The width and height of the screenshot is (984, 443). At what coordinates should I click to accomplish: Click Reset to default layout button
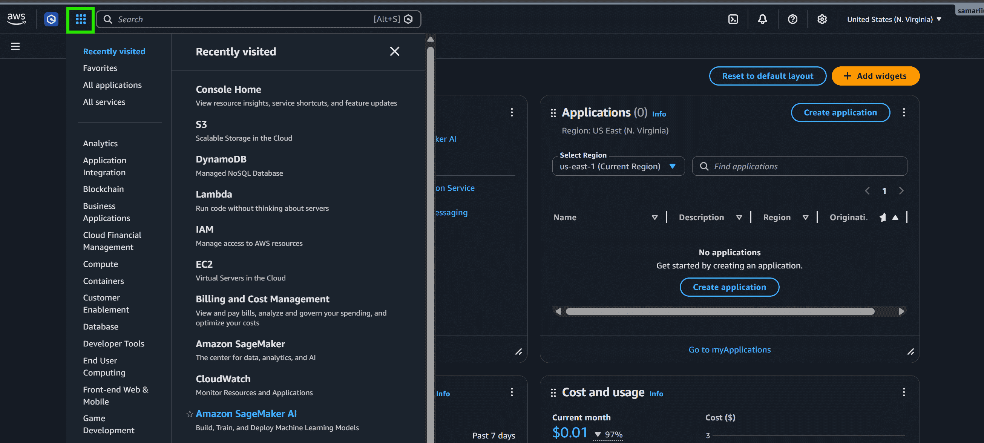coord(768,76)
